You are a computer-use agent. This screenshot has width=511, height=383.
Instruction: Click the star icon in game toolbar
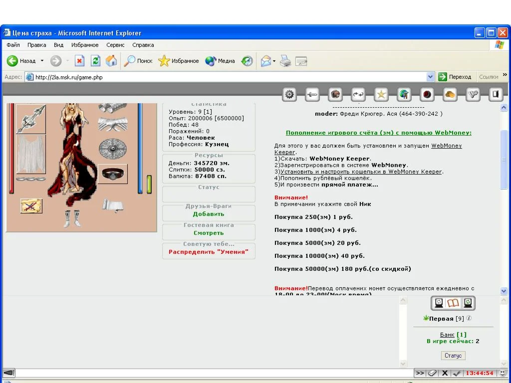pos(381,94)
